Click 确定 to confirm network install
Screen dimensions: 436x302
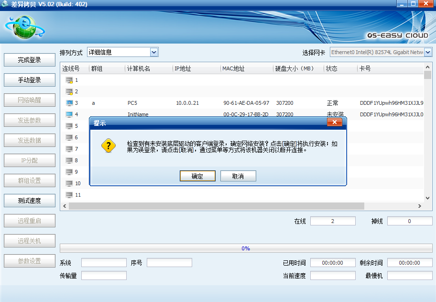[197, 176]
